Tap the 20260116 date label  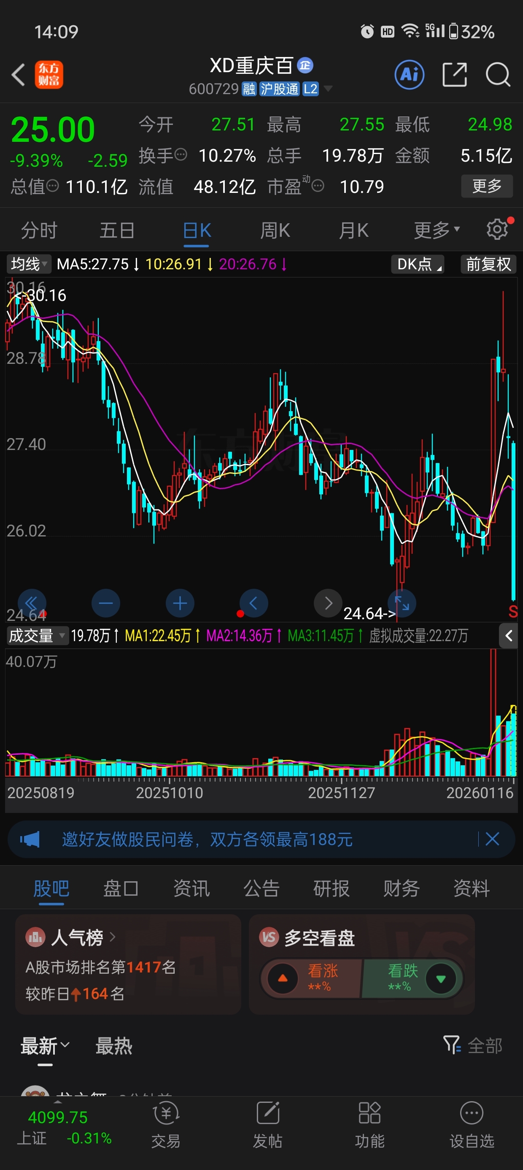pyautogui.click(x=480, y=793)
